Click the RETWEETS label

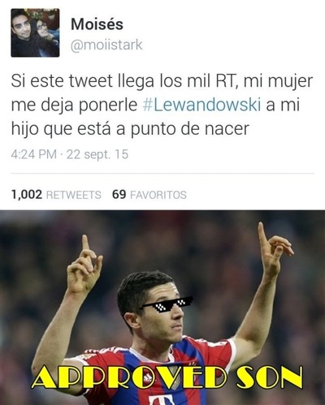74,195
